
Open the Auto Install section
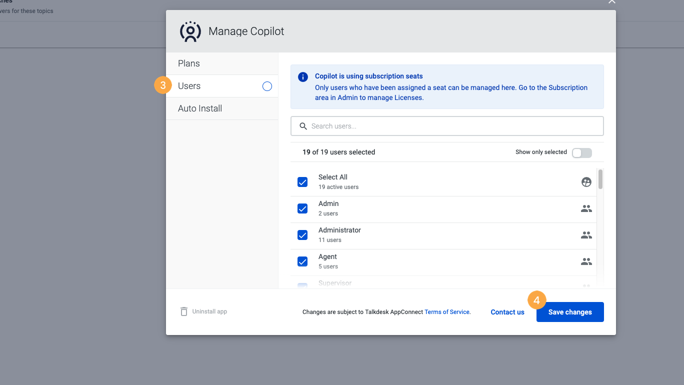tap(200, 108)
